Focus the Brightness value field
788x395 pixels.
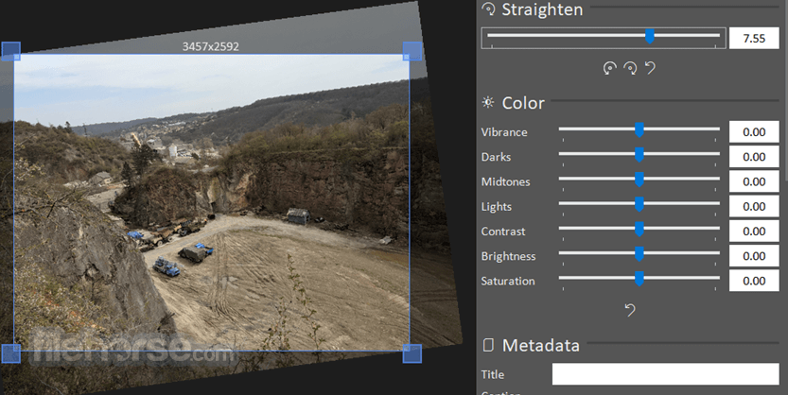click(754, 256)
